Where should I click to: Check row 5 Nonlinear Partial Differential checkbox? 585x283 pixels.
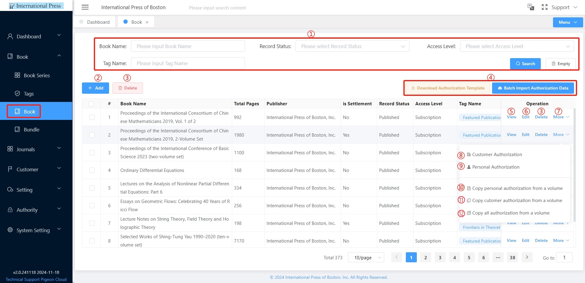92,188
